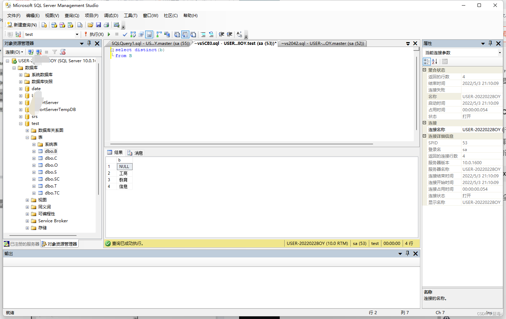Open Analysis Services XMLA query icon

(70, 25)
